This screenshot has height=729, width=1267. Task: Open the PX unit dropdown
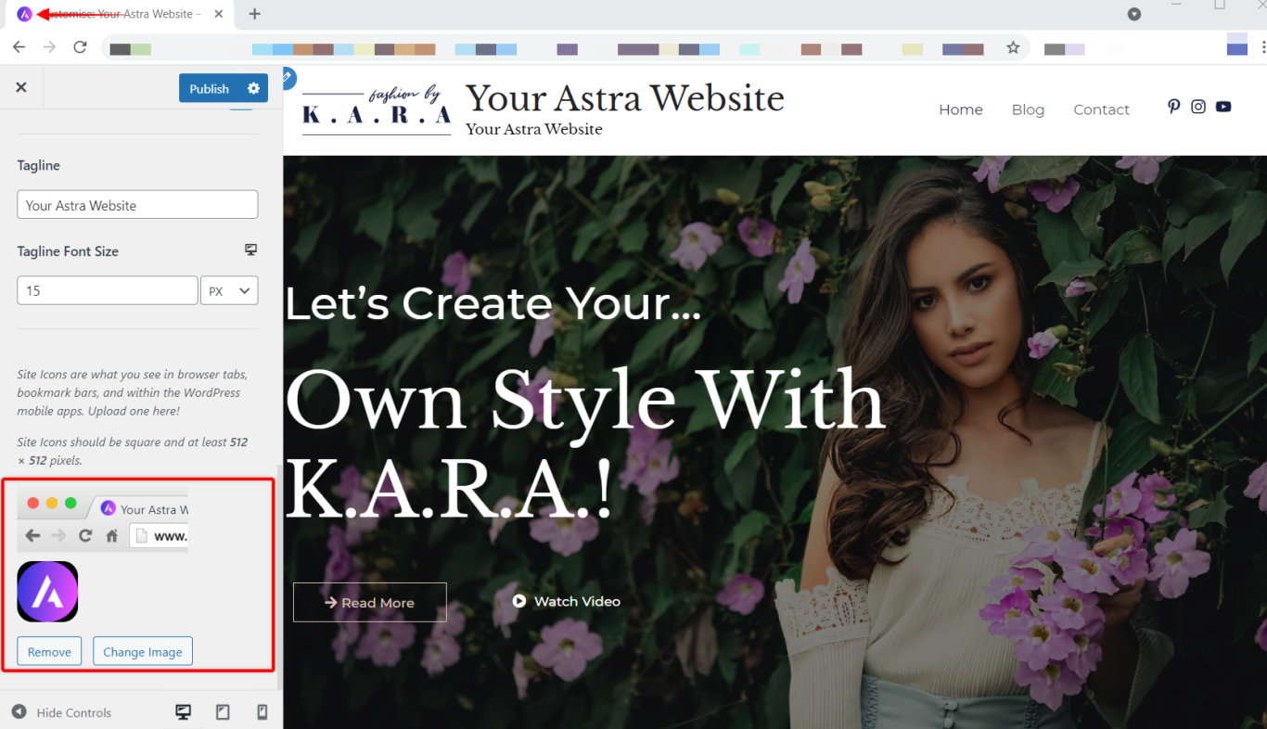tap(229, 290)
